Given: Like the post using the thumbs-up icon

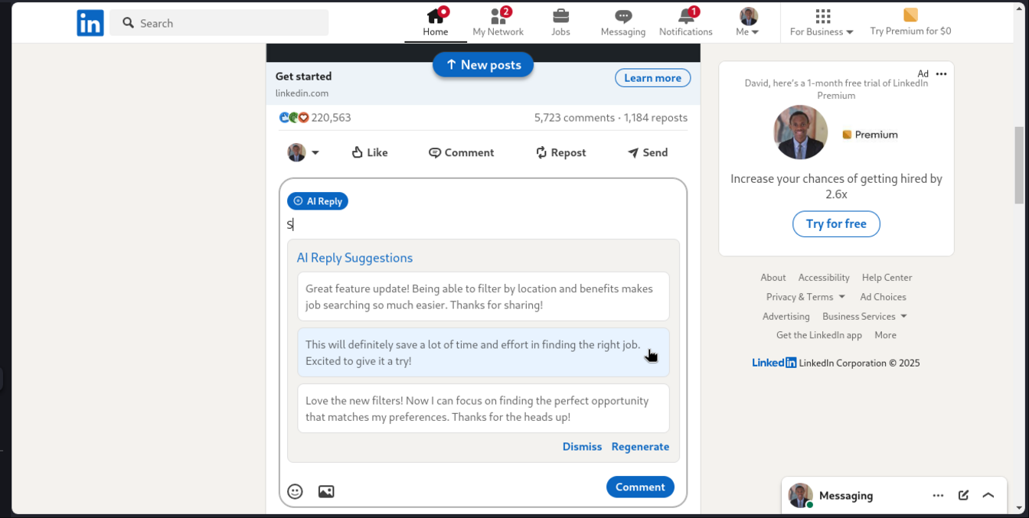Looking at the screenshot, I should (358, 152).
